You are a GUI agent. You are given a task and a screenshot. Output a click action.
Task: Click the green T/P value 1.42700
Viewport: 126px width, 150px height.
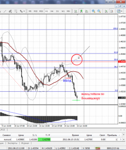pyautogui.click(x=44, y=139)
